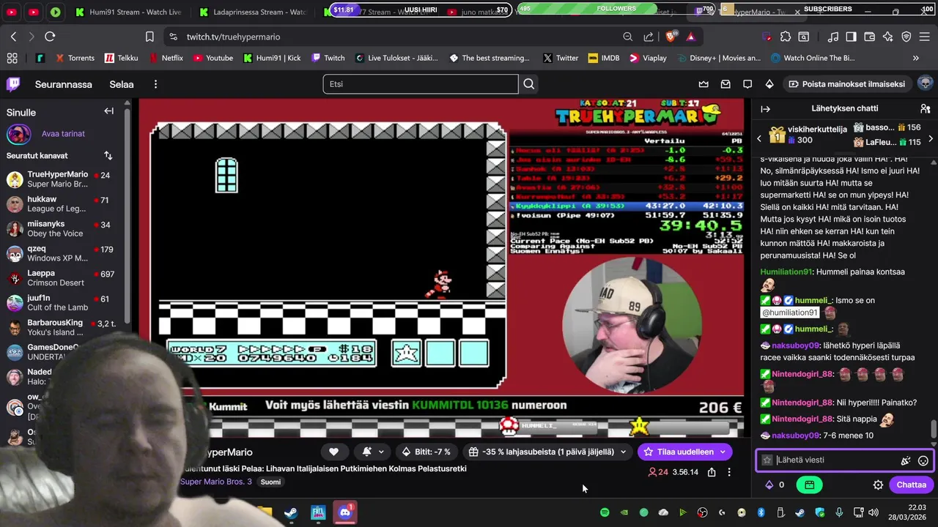Open Brave Leo AI sparkle icon
Viewport: 938px width, 527px height.
888,37
